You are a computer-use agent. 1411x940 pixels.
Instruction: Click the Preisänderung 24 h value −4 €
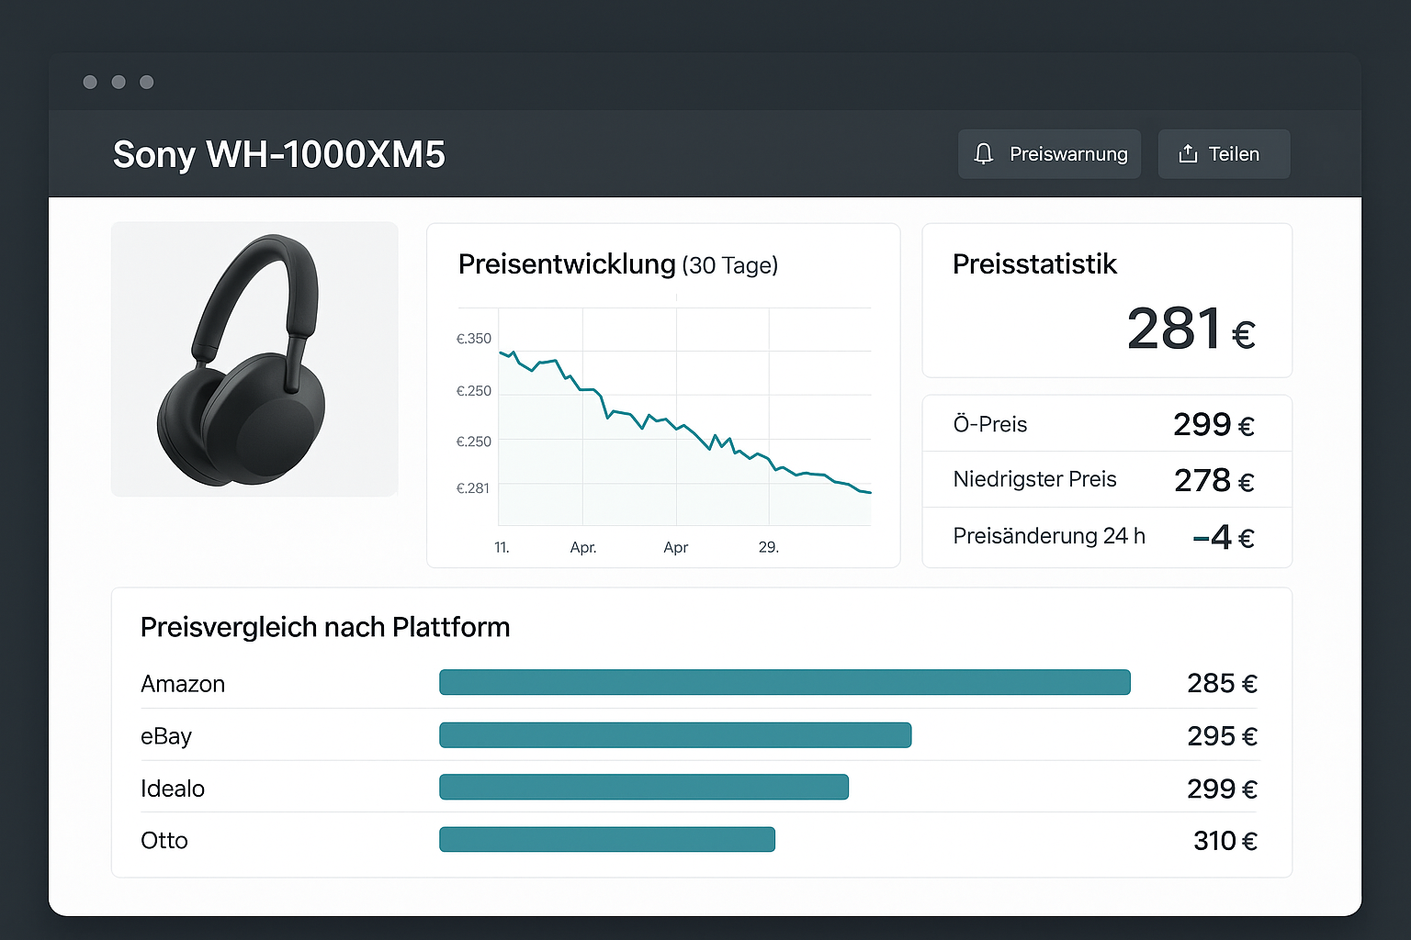1225,537
